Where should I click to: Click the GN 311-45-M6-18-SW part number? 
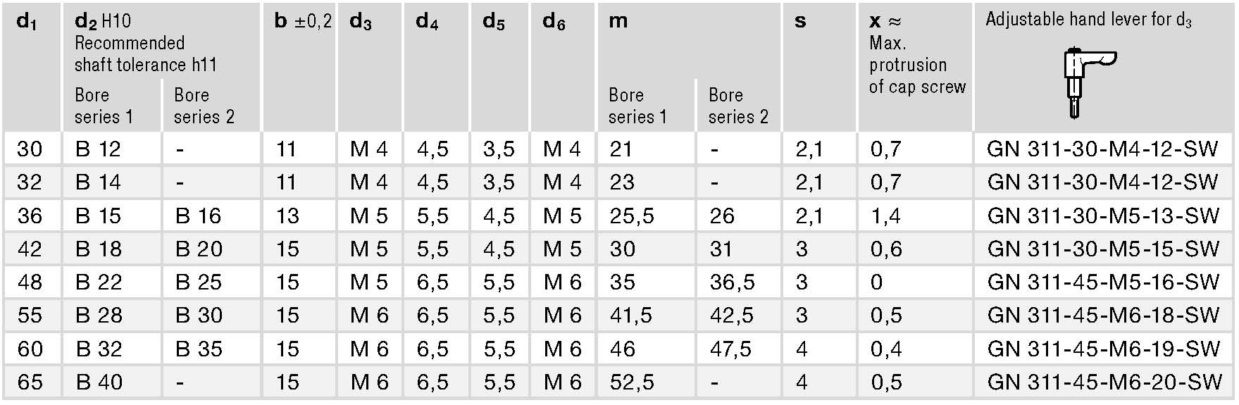click(1102, 315)
